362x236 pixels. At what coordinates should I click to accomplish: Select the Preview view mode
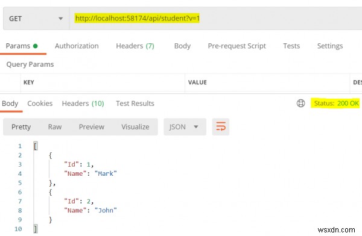92,127
